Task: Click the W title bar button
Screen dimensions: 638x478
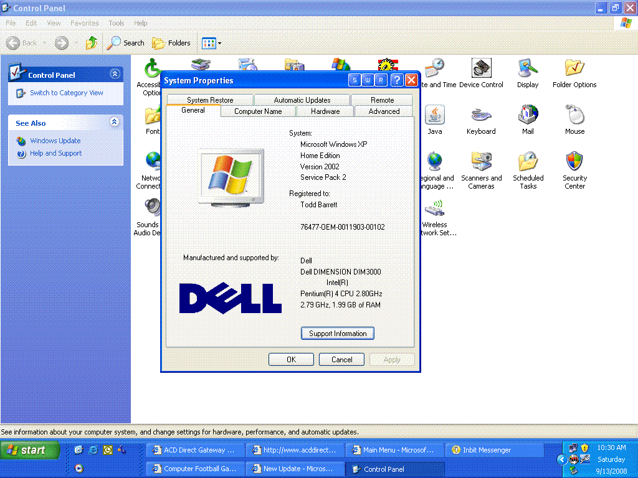Action: click(368, 80)
